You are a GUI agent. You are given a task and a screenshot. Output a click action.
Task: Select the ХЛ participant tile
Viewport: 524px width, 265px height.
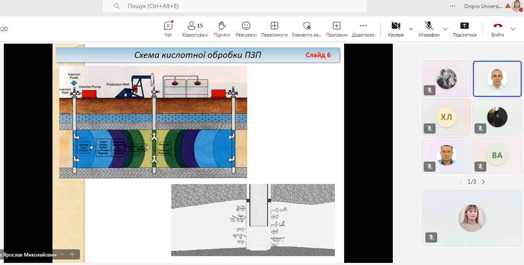coord(446,117)
